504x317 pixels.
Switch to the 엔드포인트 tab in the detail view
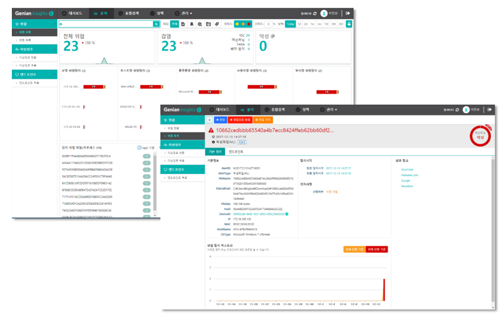[236, 151]
